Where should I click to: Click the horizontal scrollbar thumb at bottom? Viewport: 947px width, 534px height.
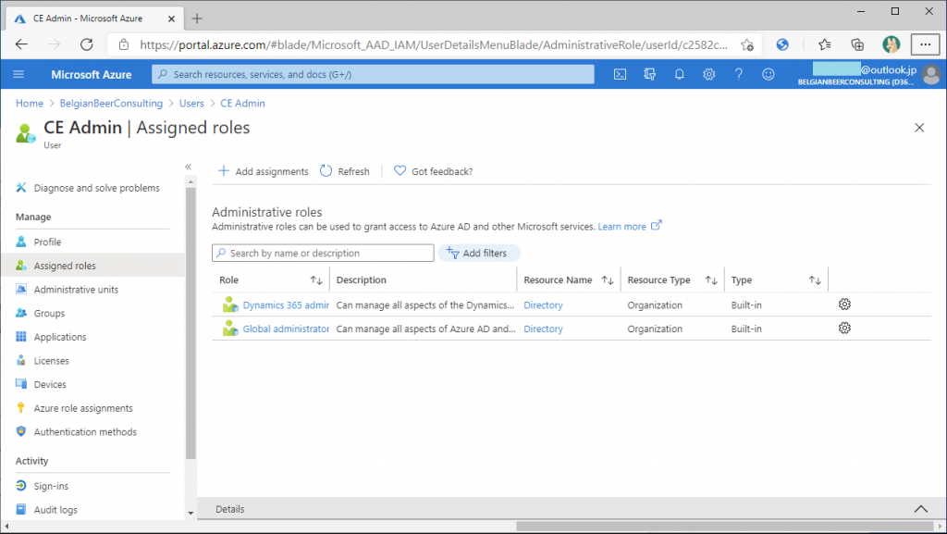click(x=725, y=527)
